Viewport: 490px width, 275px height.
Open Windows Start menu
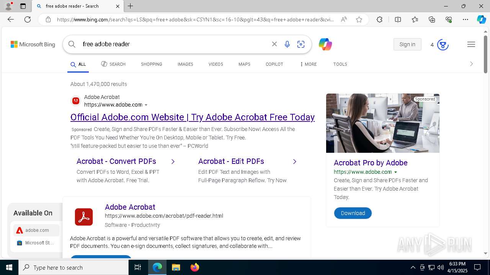[x=9, y=267]
